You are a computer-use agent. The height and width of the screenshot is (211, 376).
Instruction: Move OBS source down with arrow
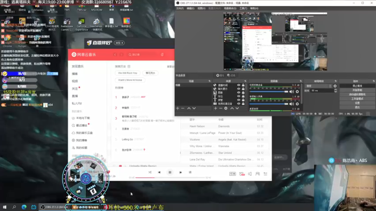(x=237, y=108)
